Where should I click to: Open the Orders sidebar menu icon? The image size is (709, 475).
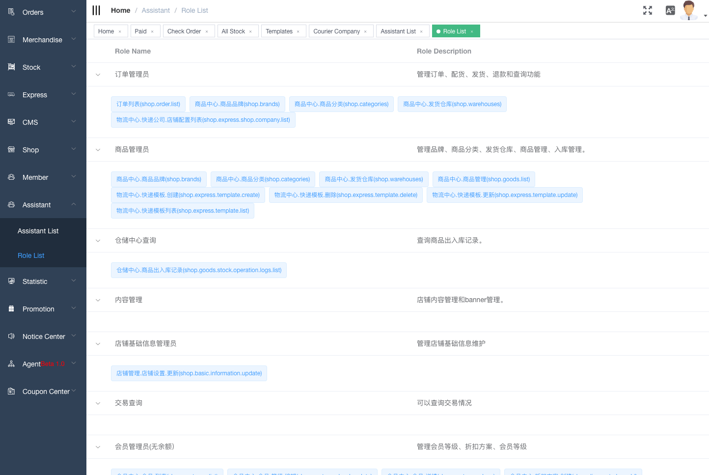(11, 12)
